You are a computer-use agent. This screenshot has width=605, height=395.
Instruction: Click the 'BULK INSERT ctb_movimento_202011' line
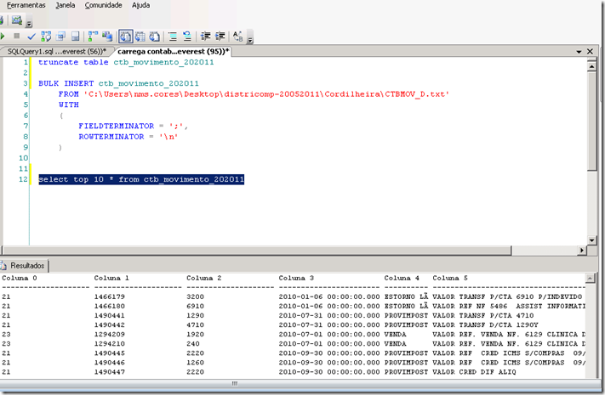(118, 83)
